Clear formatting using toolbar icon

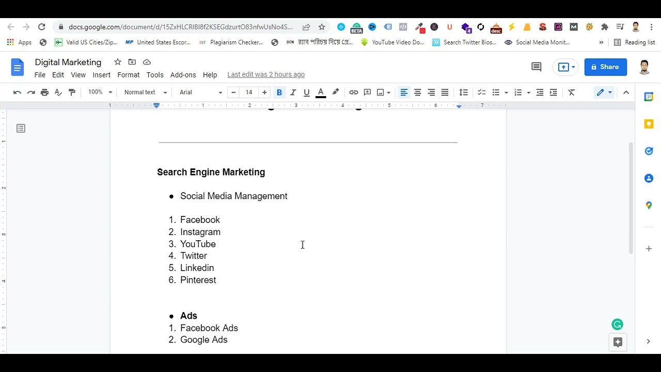click(x=571, y=92)
